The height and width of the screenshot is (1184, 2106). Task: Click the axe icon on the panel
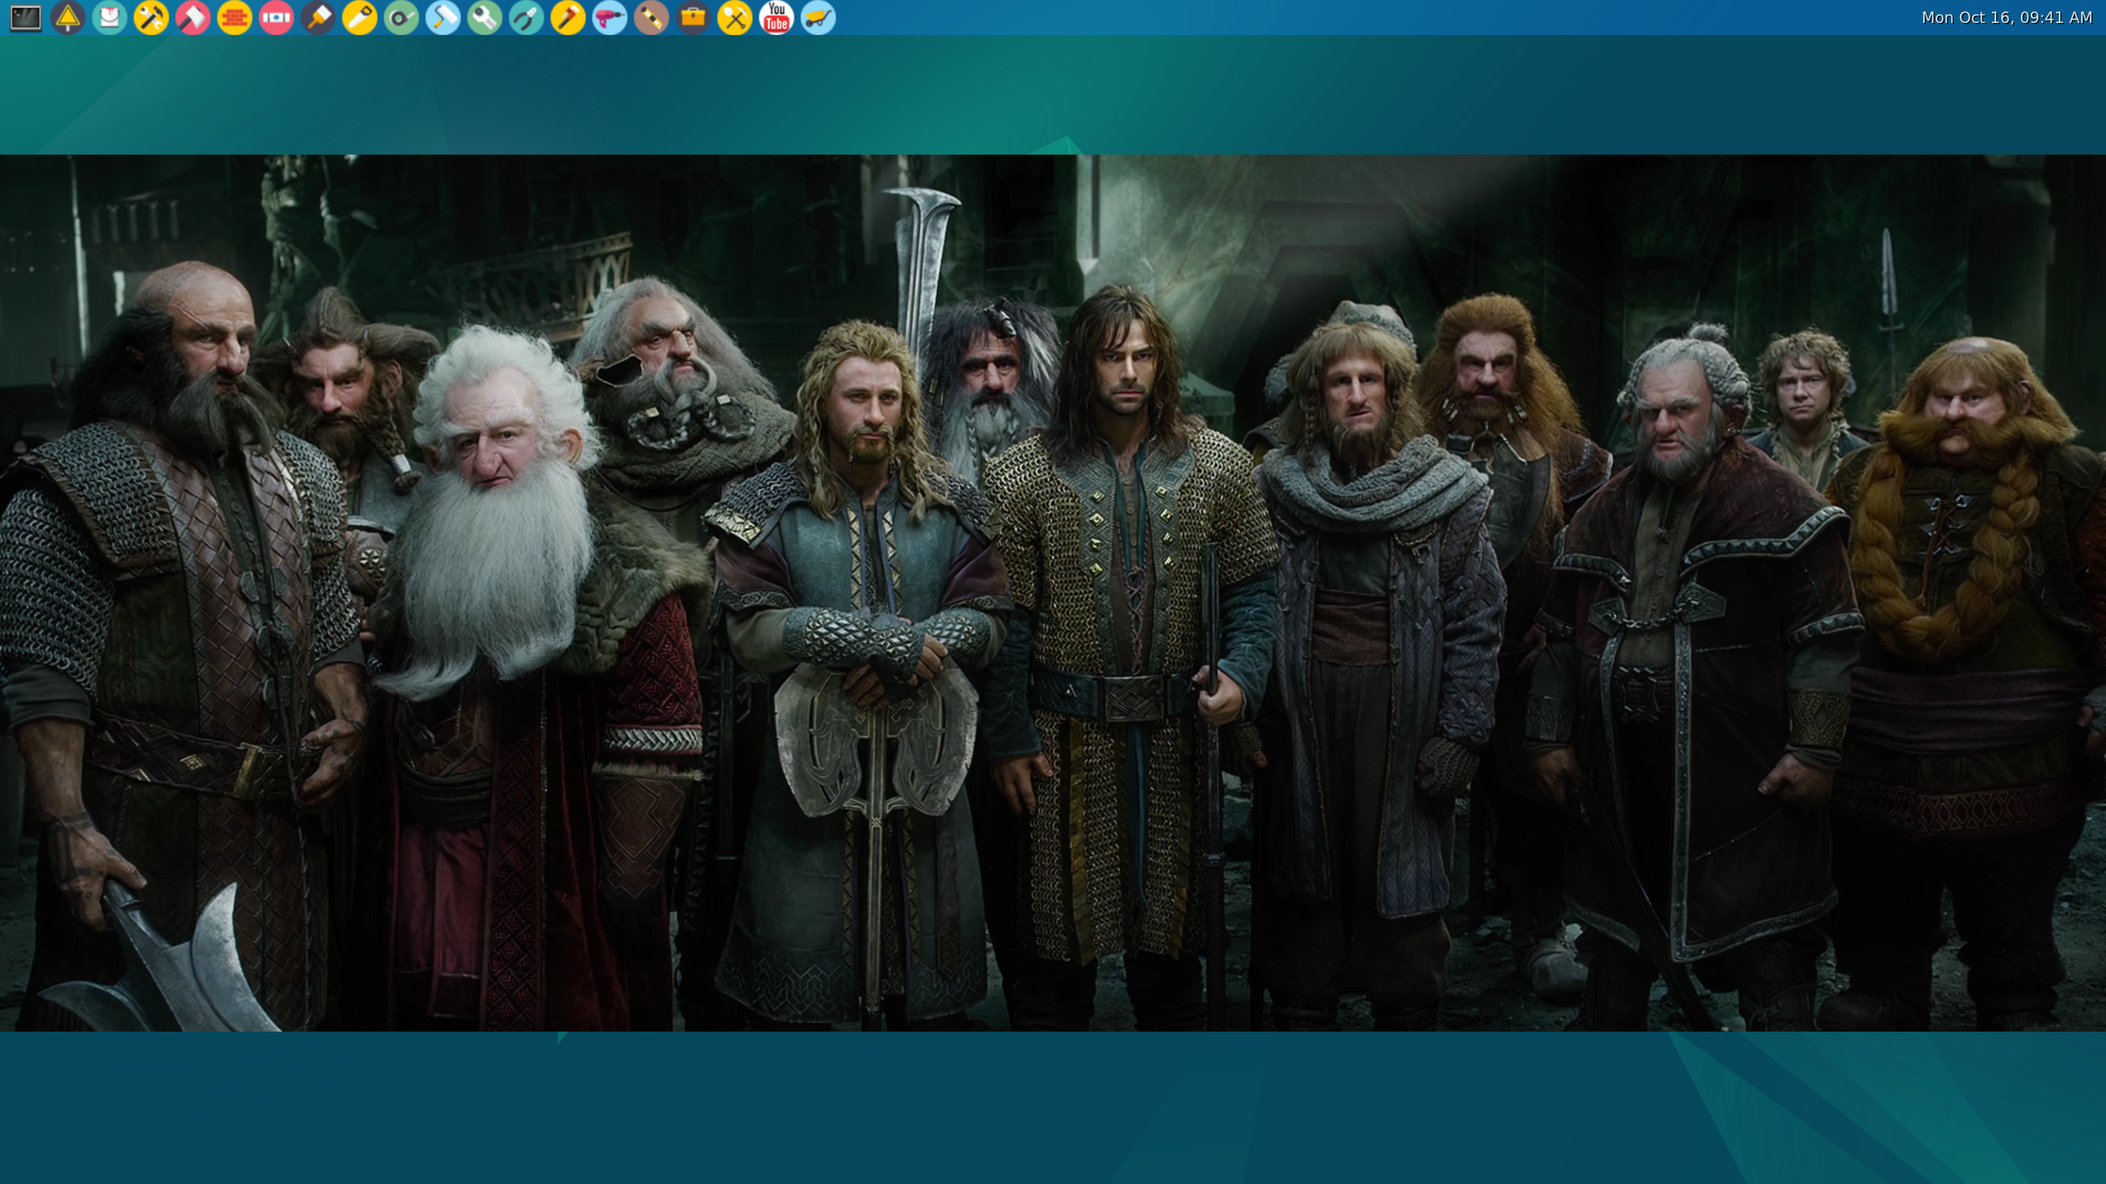click(x=193, y=17)
